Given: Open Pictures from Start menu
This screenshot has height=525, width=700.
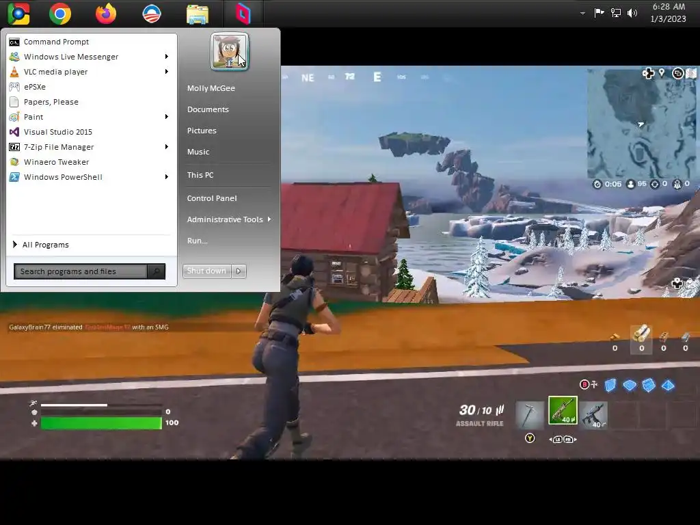Looking at the screenshot, I should click(x=202, y=131).
